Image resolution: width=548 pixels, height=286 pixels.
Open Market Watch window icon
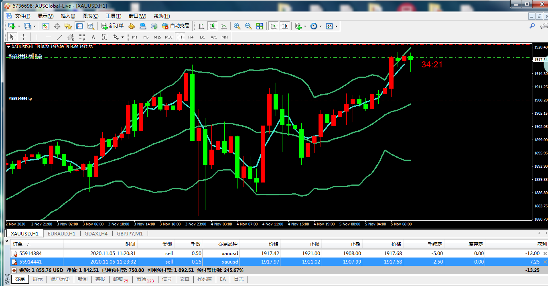point(46,26)
